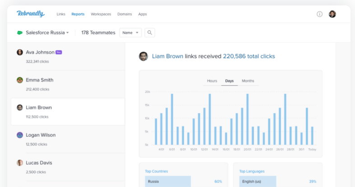Switch chart to Days tab

(229, 81)
